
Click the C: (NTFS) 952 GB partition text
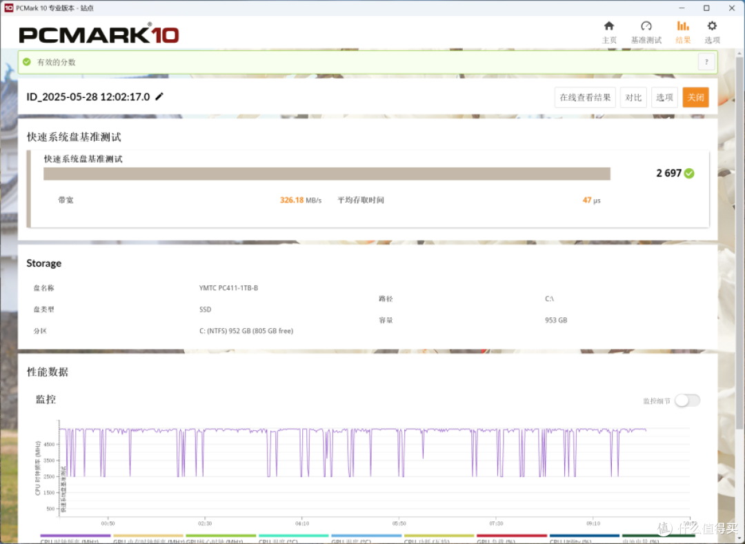(x=246, y=331)
